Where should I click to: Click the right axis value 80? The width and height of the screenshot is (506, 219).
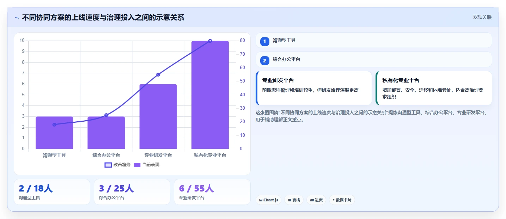point(242,41)
